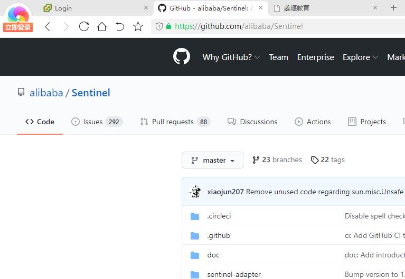
Task: Open the Projects tab
Action: pos(367,122)
